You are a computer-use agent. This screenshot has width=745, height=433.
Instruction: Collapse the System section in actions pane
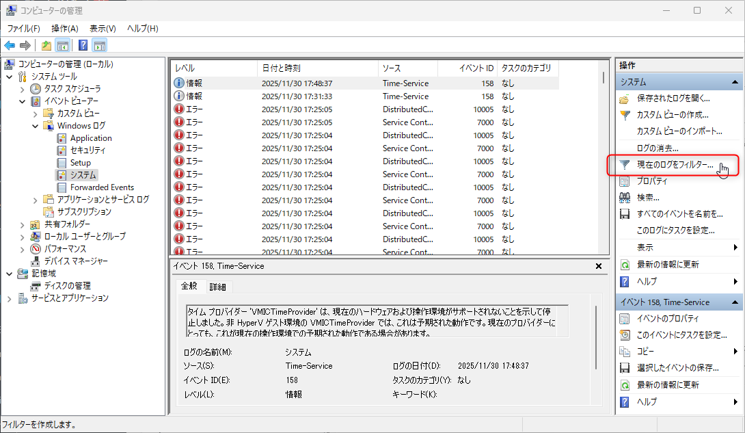pos(735,82)
